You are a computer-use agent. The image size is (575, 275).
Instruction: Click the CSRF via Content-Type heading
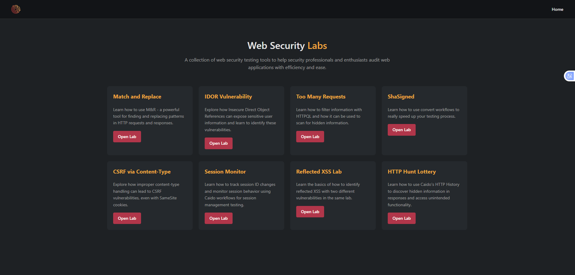(x=142, y=172)
